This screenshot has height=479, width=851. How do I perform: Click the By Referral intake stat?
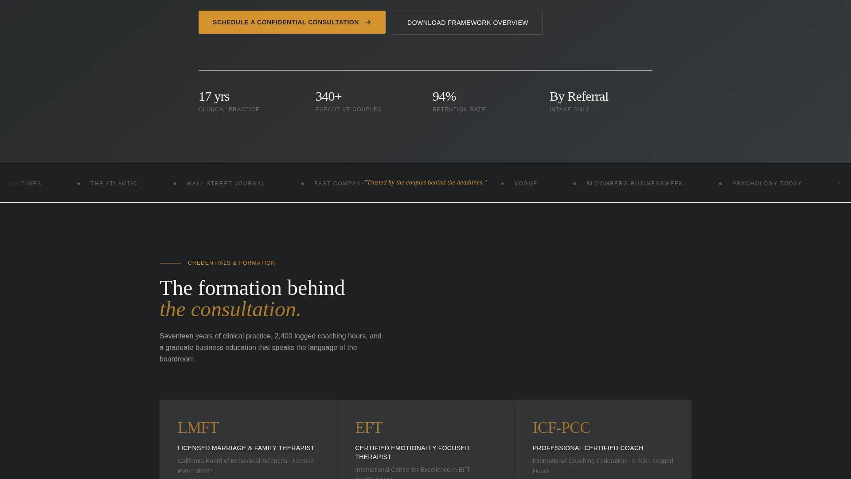579,101
